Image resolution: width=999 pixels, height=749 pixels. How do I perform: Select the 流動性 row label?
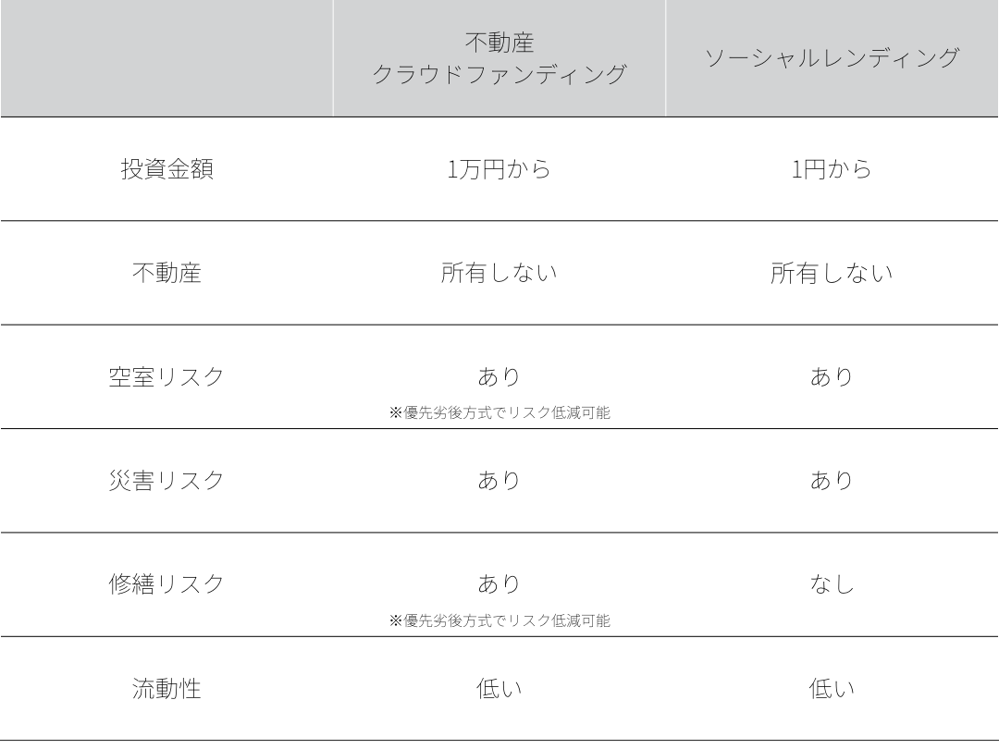click(166, 689)
